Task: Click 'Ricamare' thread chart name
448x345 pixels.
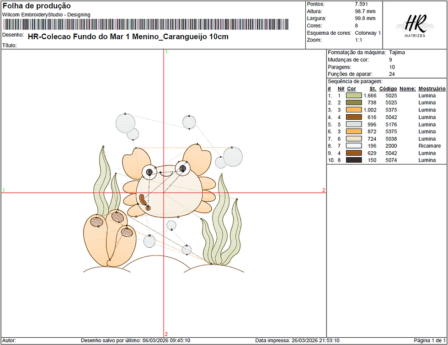Action: coord(429,146)
